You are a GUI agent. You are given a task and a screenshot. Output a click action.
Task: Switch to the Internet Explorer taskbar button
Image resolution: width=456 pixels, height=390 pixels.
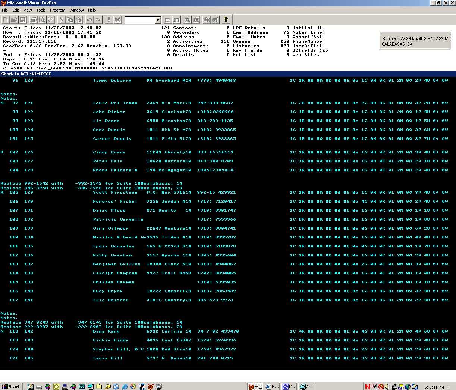272,387
